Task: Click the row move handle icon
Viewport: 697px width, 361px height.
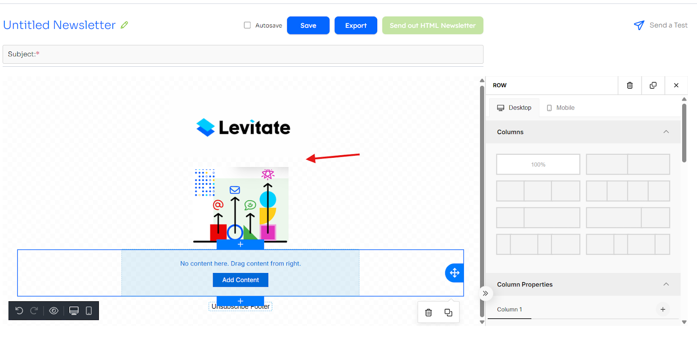Action: tap(454, 273)
